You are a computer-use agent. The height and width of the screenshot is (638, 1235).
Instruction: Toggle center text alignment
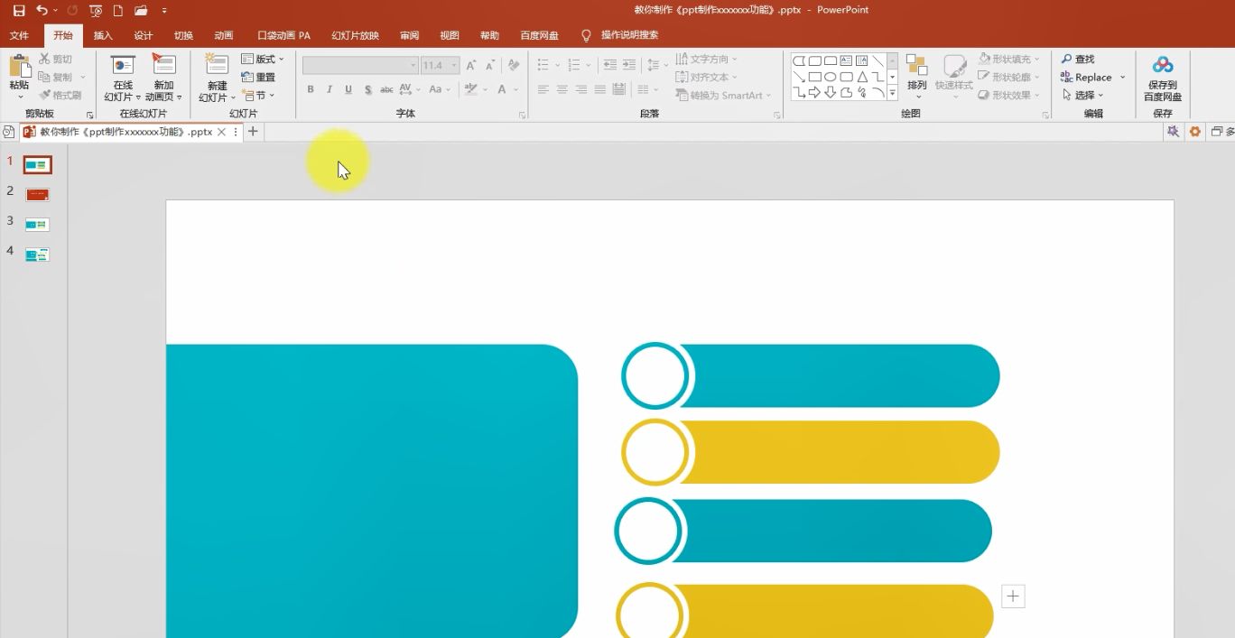pyautogui.click(x=562, y=89)
